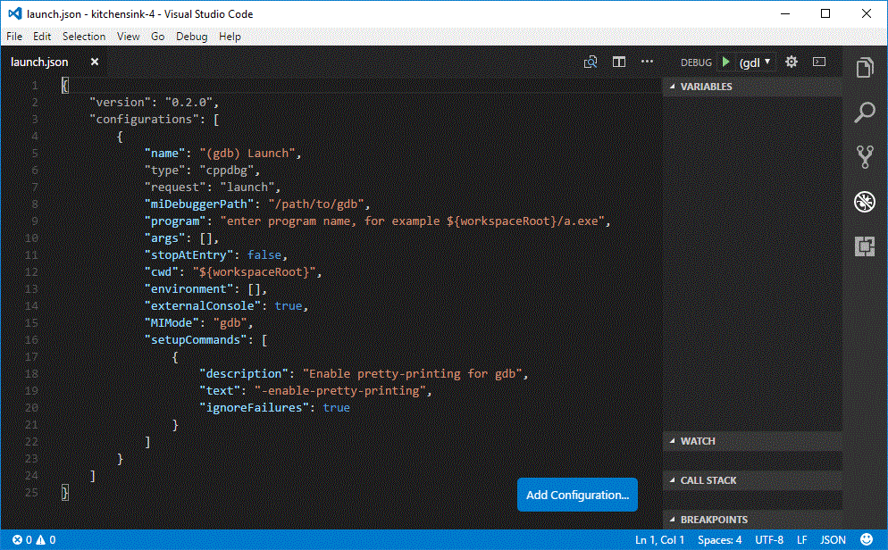Start debugging with green play icon
The height and width of the screenshot is (550, 888).
point(726,62)
